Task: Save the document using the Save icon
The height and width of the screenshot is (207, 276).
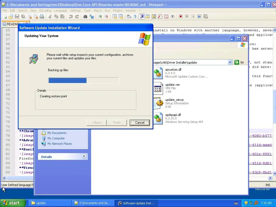Action: 17,16
